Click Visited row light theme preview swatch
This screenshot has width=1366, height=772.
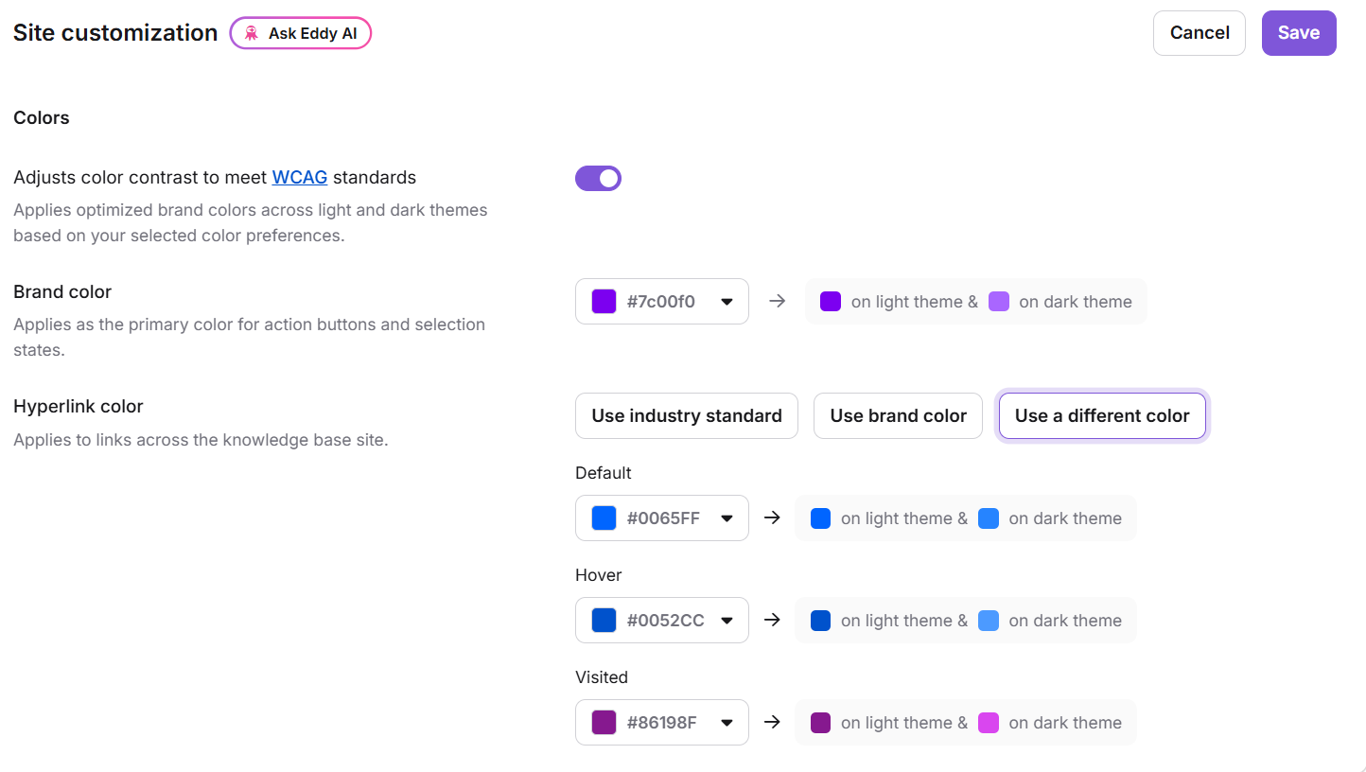pyautogui.click(x=821, y=723)
